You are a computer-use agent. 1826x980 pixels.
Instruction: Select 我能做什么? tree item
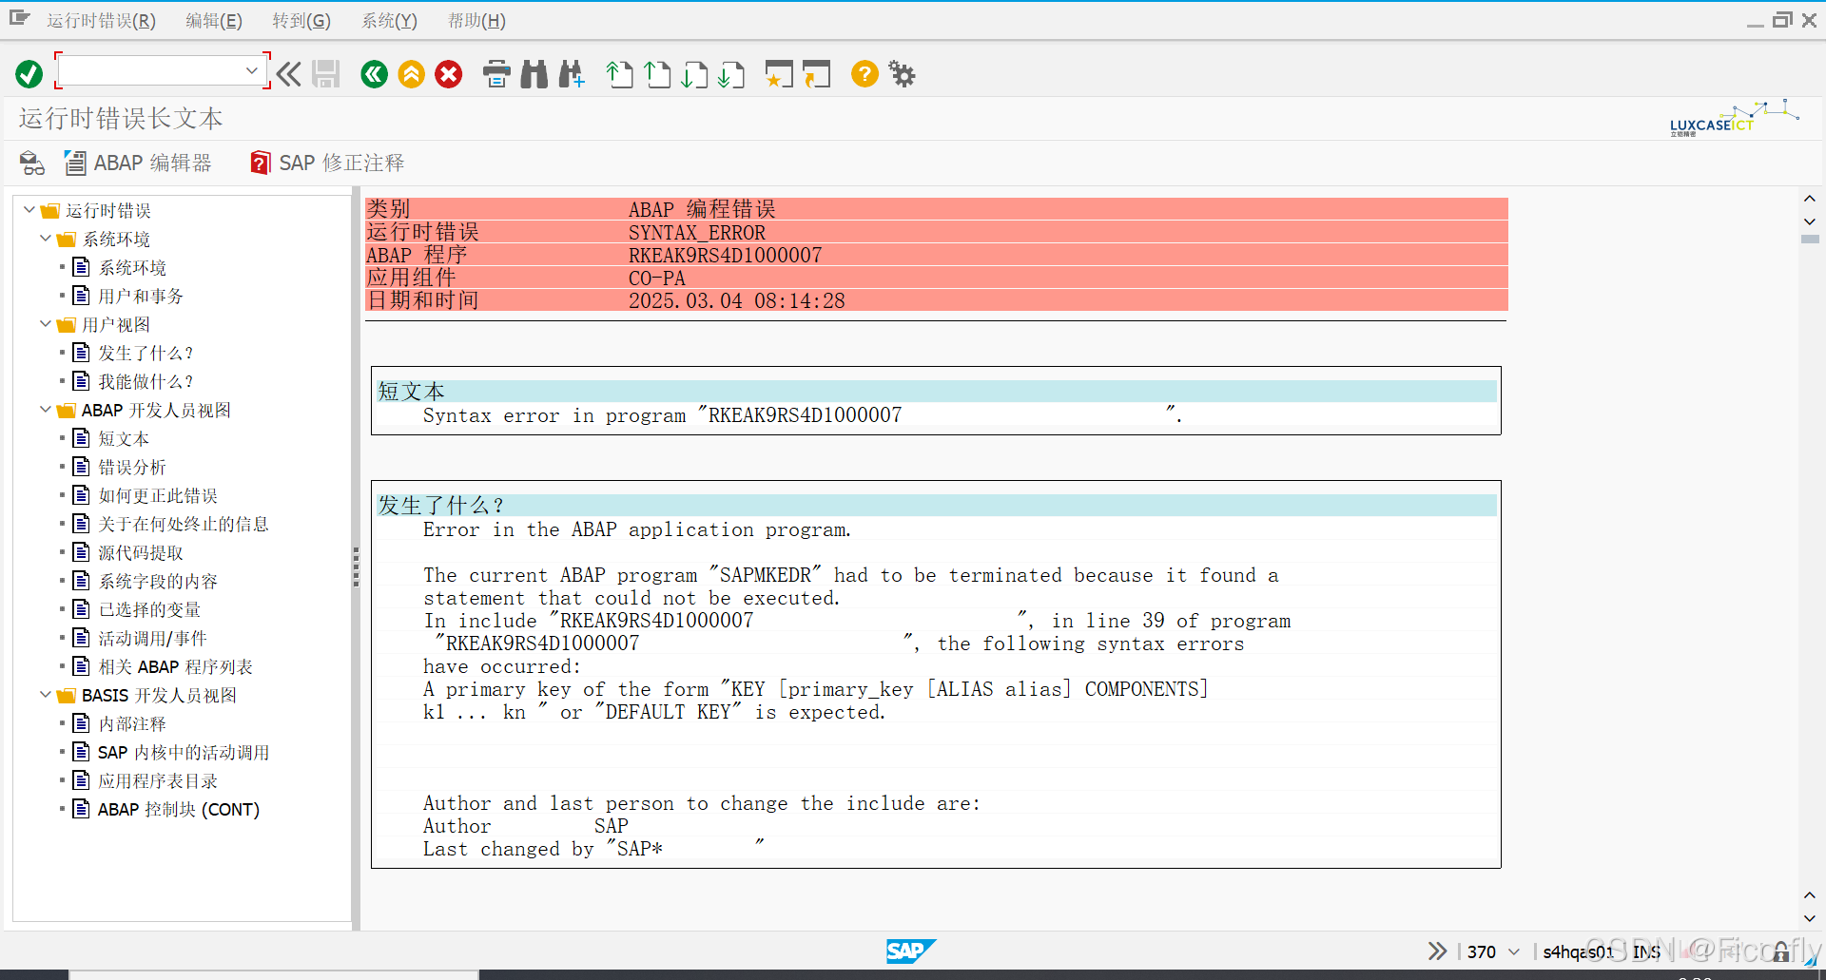(x=146, y=382)
